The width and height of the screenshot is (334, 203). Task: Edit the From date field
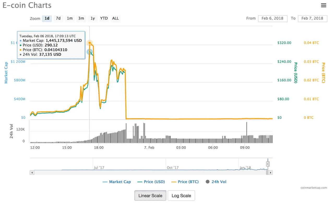click(x=273, y=18)
